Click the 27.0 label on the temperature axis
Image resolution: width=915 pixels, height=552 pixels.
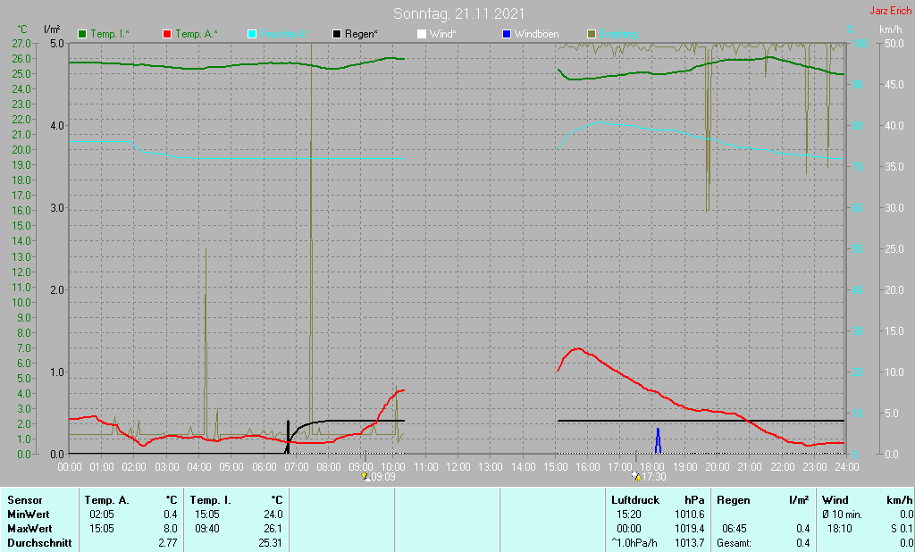pyautogui.click(x=21, y=44)
